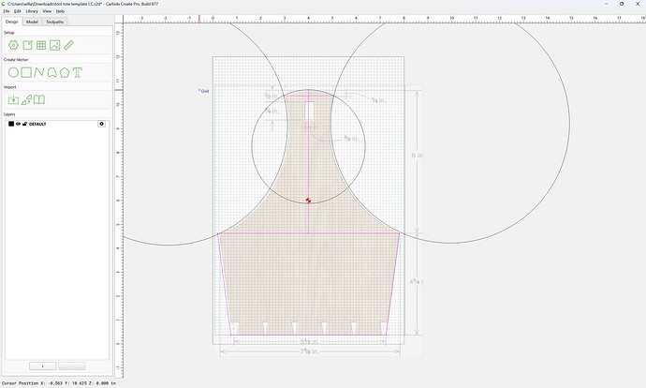Select the Measure ruler tool
646x388 pixels.
(x=68, y=45)
